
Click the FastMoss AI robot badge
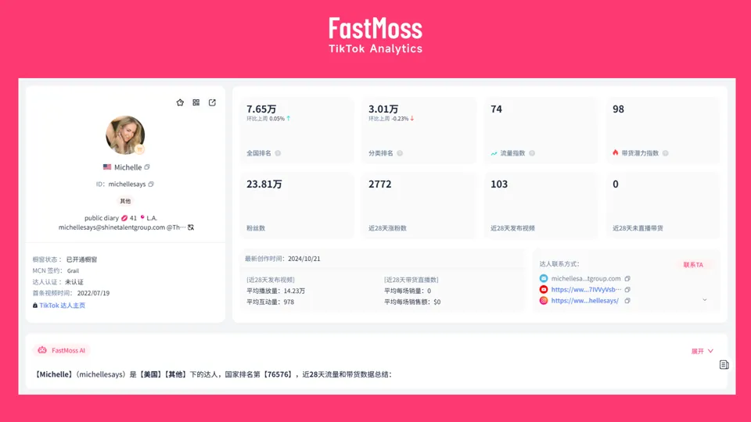tap(62, 350)
